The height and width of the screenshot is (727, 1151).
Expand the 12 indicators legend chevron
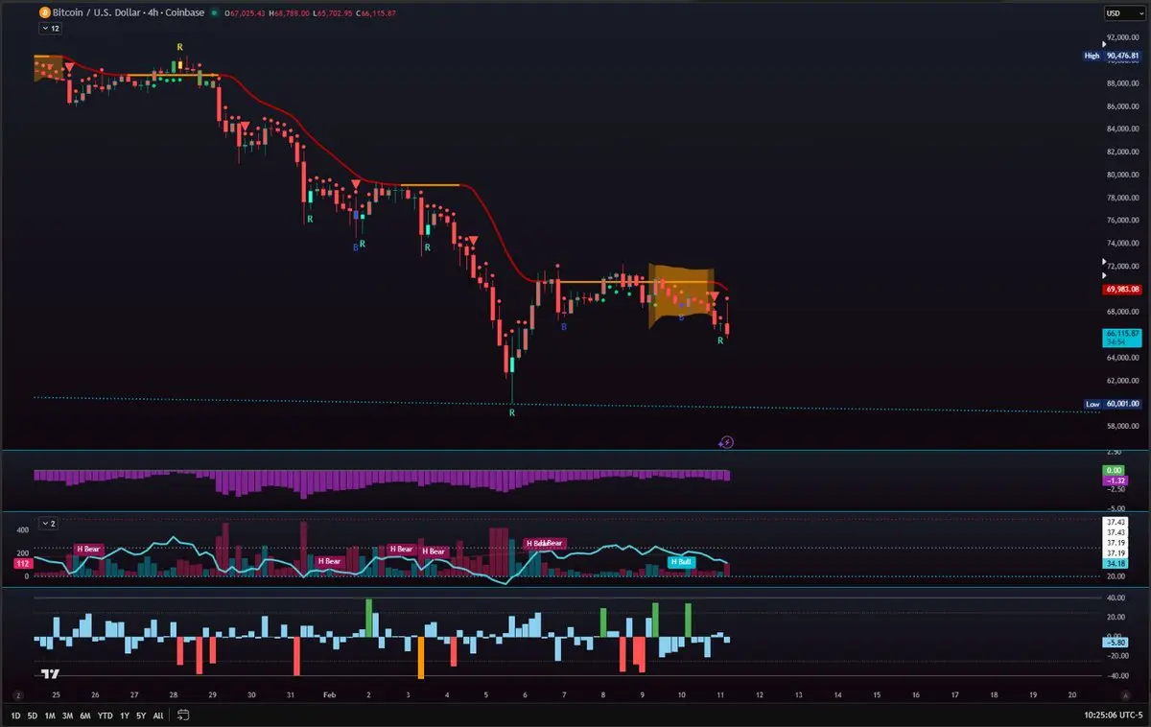[50, 29]
